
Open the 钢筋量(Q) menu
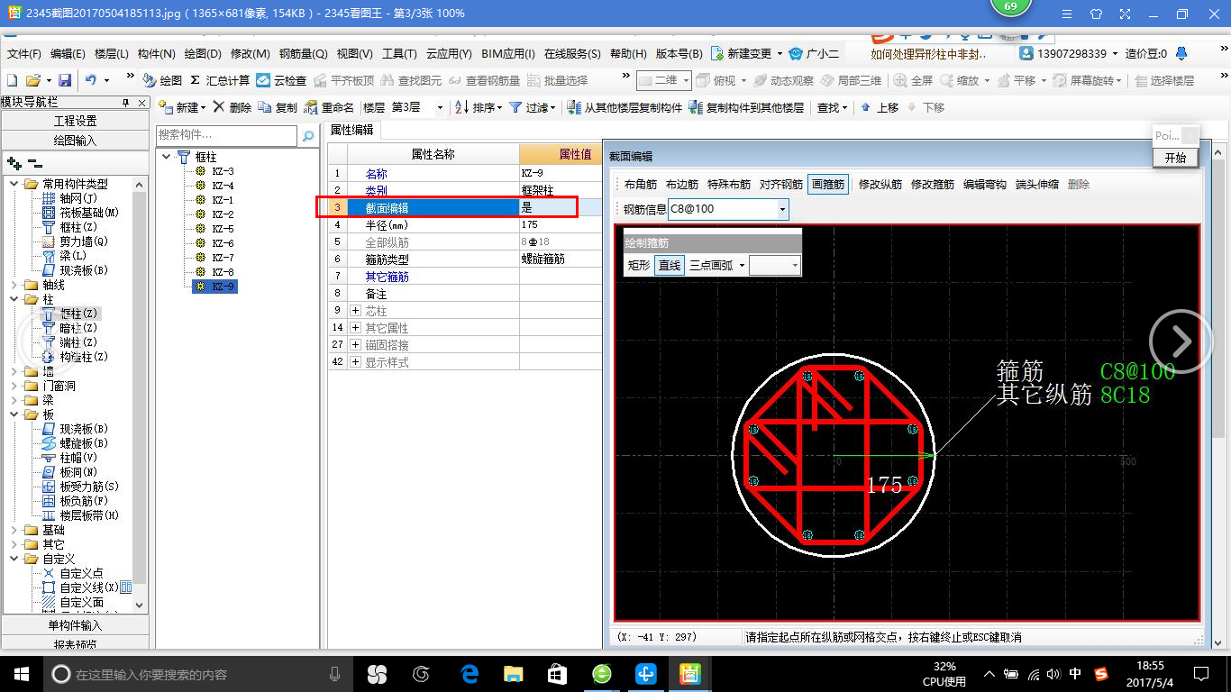pos(304,54)
